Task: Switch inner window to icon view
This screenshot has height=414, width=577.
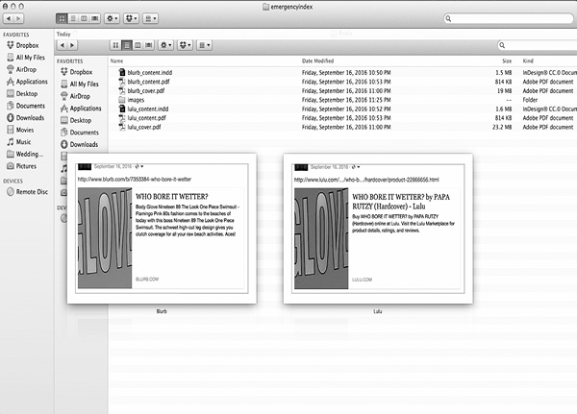Action: click(115, 45)
